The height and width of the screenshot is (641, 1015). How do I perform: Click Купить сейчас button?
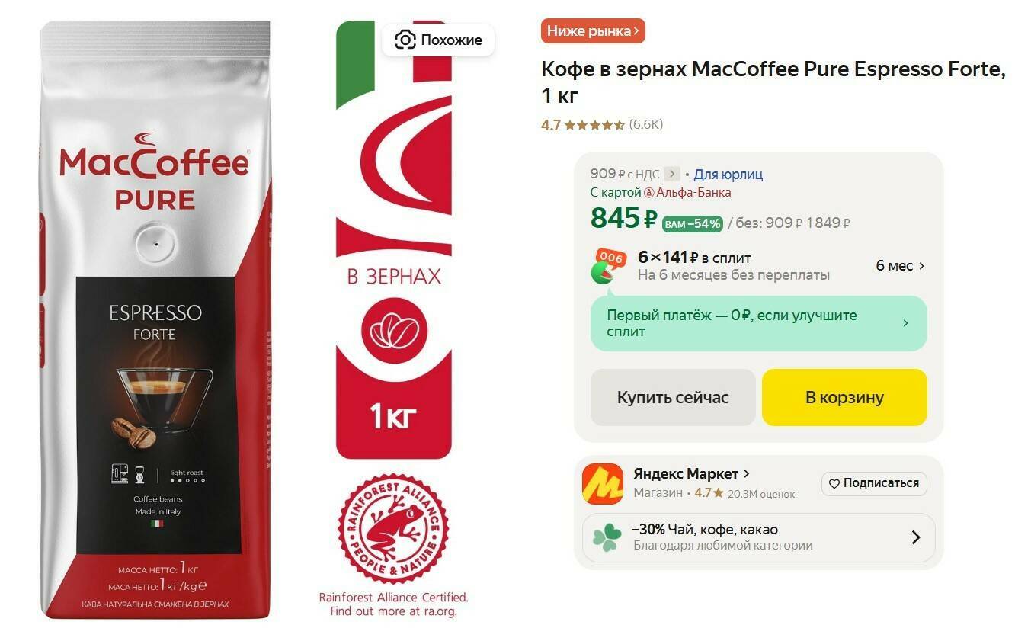(673, 397)
